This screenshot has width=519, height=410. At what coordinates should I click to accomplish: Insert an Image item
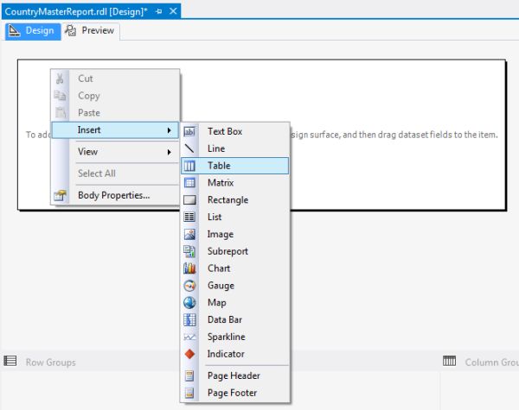click(235, 234)
